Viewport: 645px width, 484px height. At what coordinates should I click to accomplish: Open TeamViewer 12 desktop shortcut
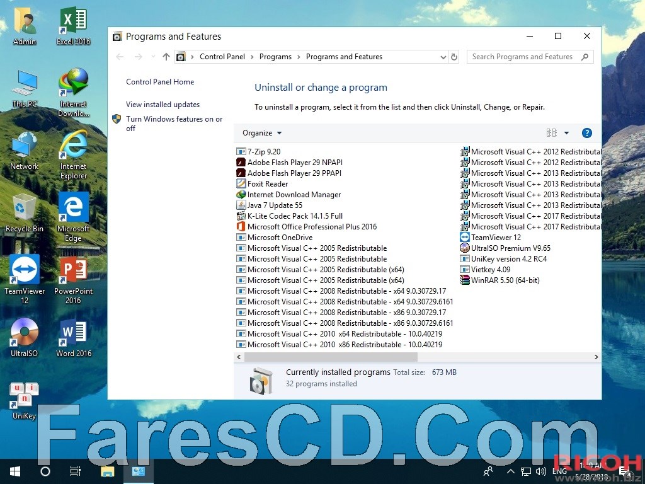(x=25, y=280)
